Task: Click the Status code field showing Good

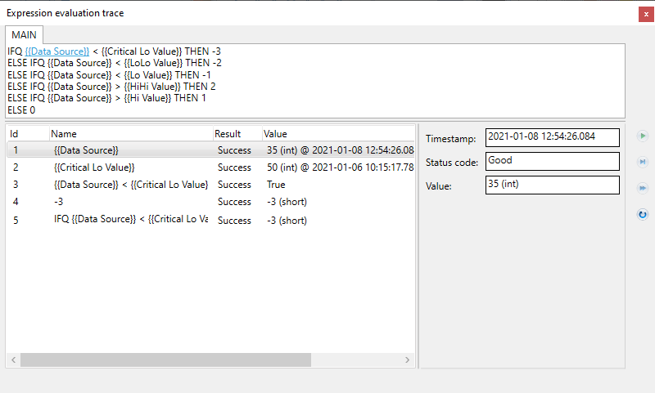Action: 552,161
